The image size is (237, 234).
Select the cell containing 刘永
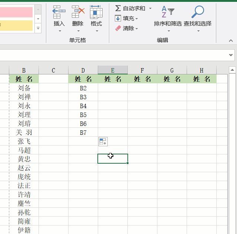pos(24,106)
